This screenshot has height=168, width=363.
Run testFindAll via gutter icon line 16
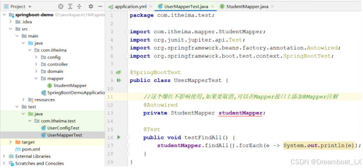coord(119,137)
